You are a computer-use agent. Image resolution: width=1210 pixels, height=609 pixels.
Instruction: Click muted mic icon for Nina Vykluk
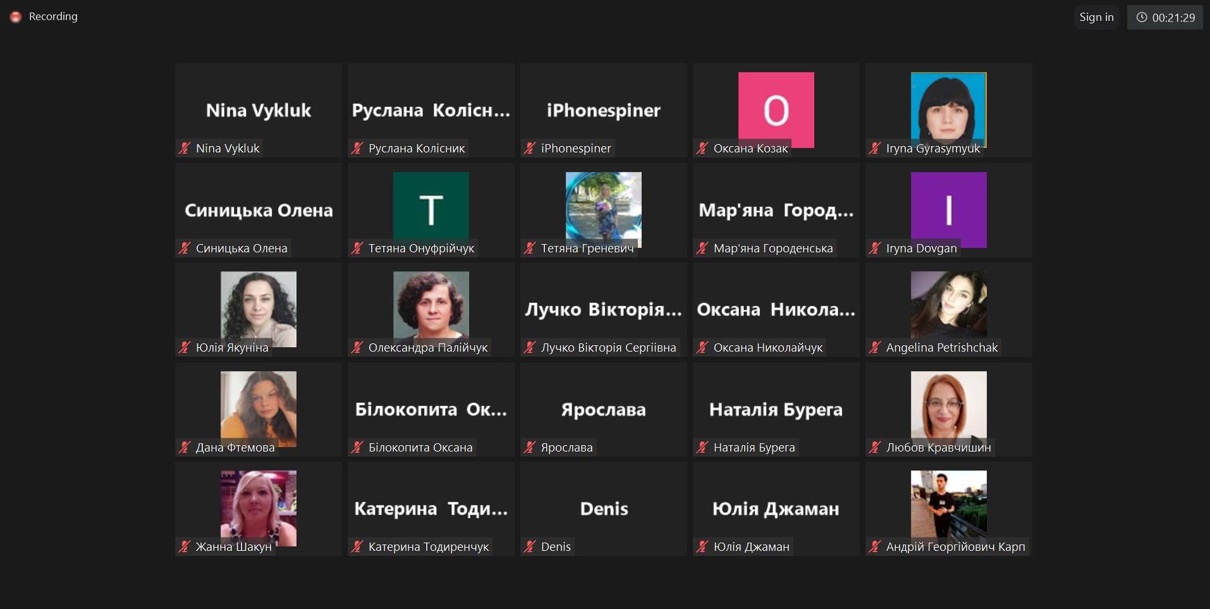184,148
